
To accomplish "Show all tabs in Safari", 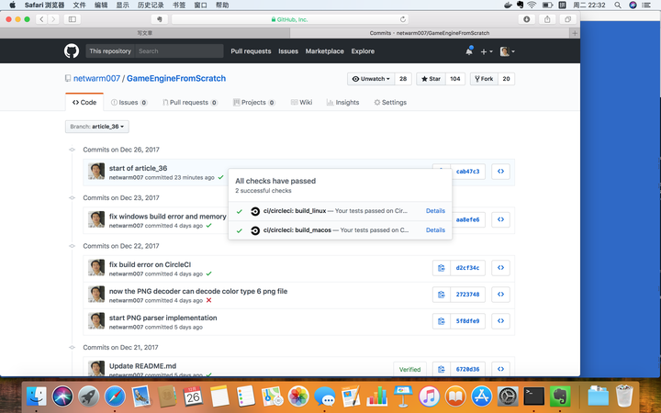I will point(568,19).
